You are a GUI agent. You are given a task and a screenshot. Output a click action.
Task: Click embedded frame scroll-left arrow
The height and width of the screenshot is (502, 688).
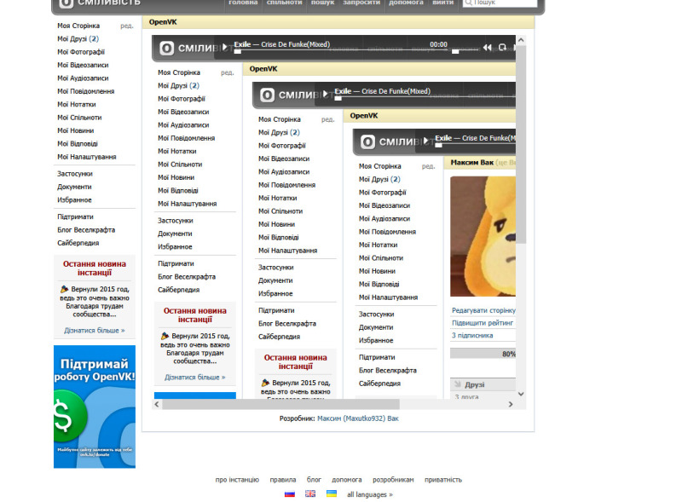pos(157,404)
